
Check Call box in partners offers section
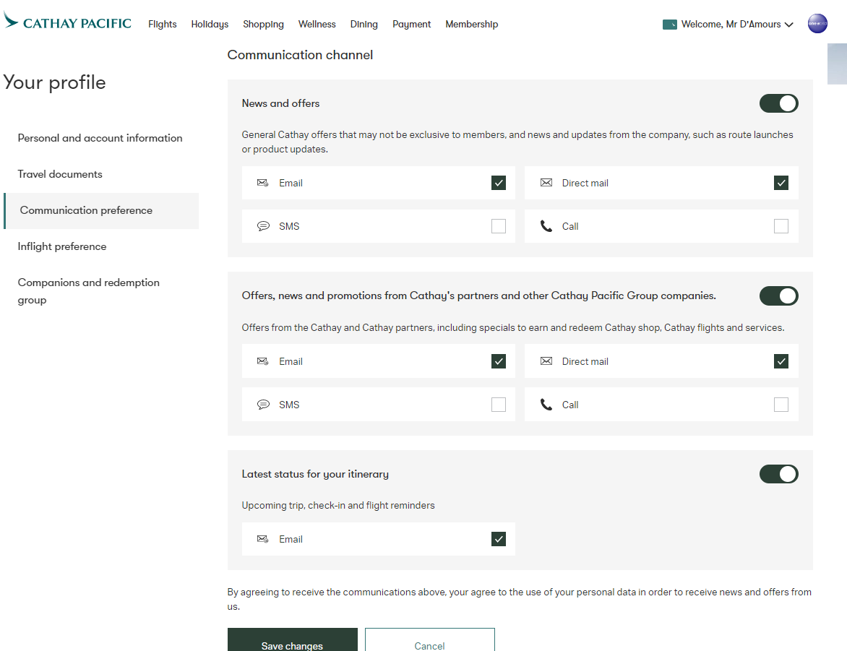click(781, 404)
